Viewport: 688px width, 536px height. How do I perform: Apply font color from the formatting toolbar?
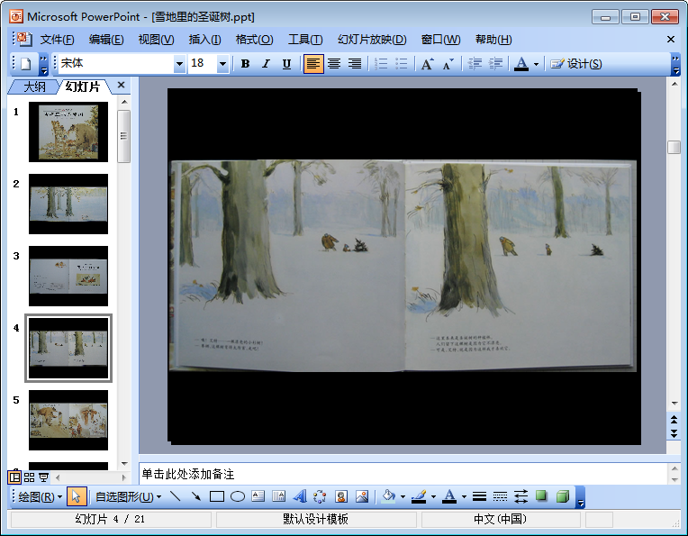coord(521,64)
